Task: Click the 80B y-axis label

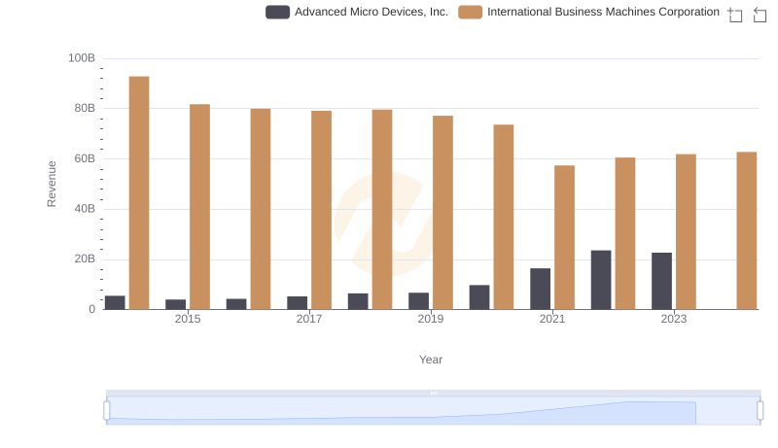Action: click(85, 108)
